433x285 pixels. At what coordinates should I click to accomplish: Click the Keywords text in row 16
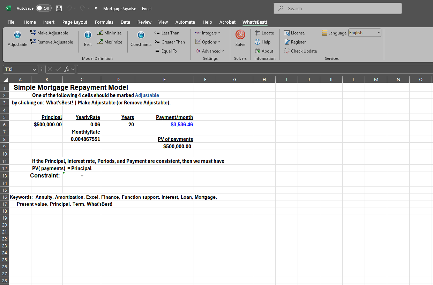(113, 197)
